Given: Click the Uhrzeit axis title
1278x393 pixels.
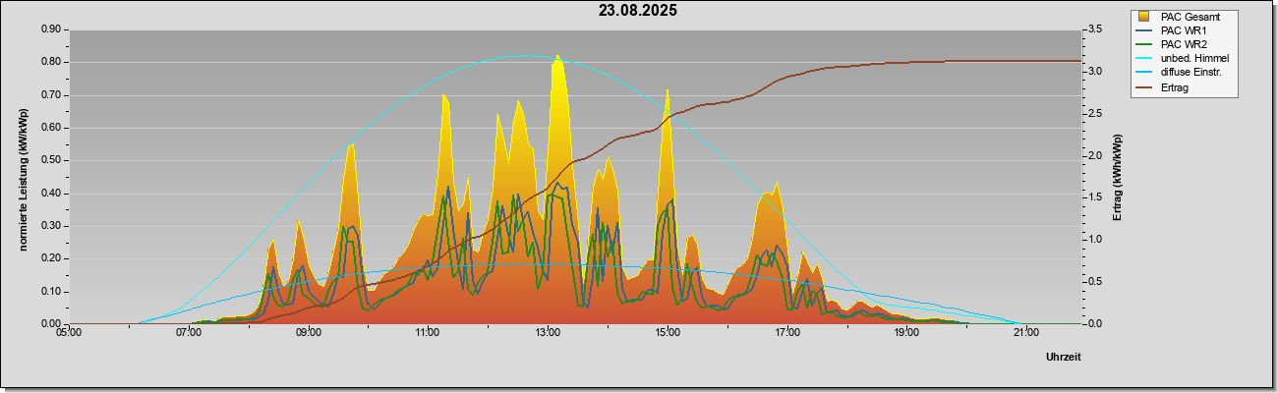Looking at the screenshot, I should (x=1063, y=358).
